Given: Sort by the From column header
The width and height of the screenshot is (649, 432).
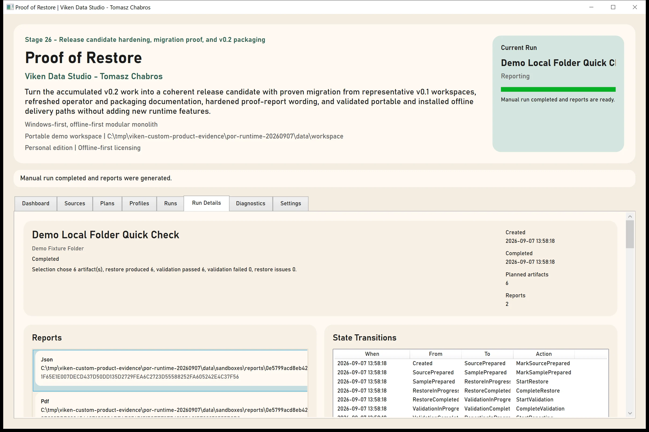Looking at the screenshot, I should click(x=435, y=354).
